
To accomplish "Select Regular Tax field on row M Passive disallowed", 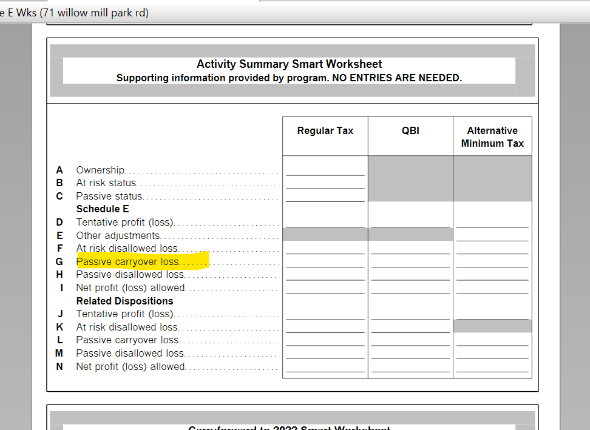I will click(x=325, y=353).
